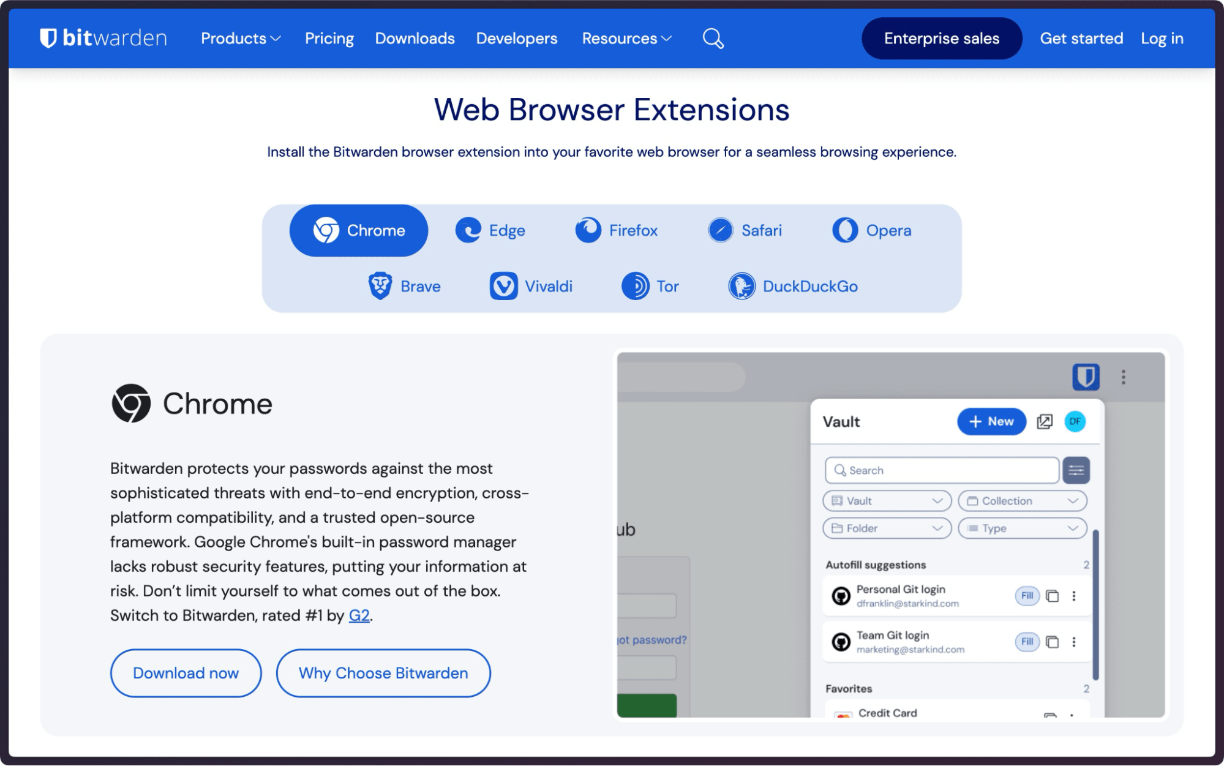Click the New item button in Vault
Screen dimensions: 1224x766
pyautogui.click(x=991, y=421)
